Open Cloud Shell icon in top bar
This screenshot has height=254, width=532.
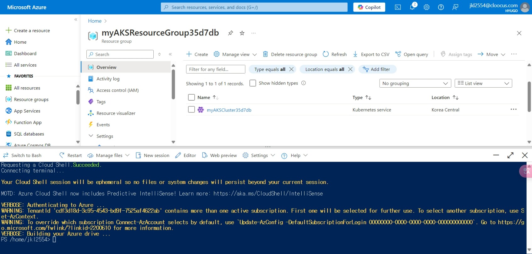[398, 7]
